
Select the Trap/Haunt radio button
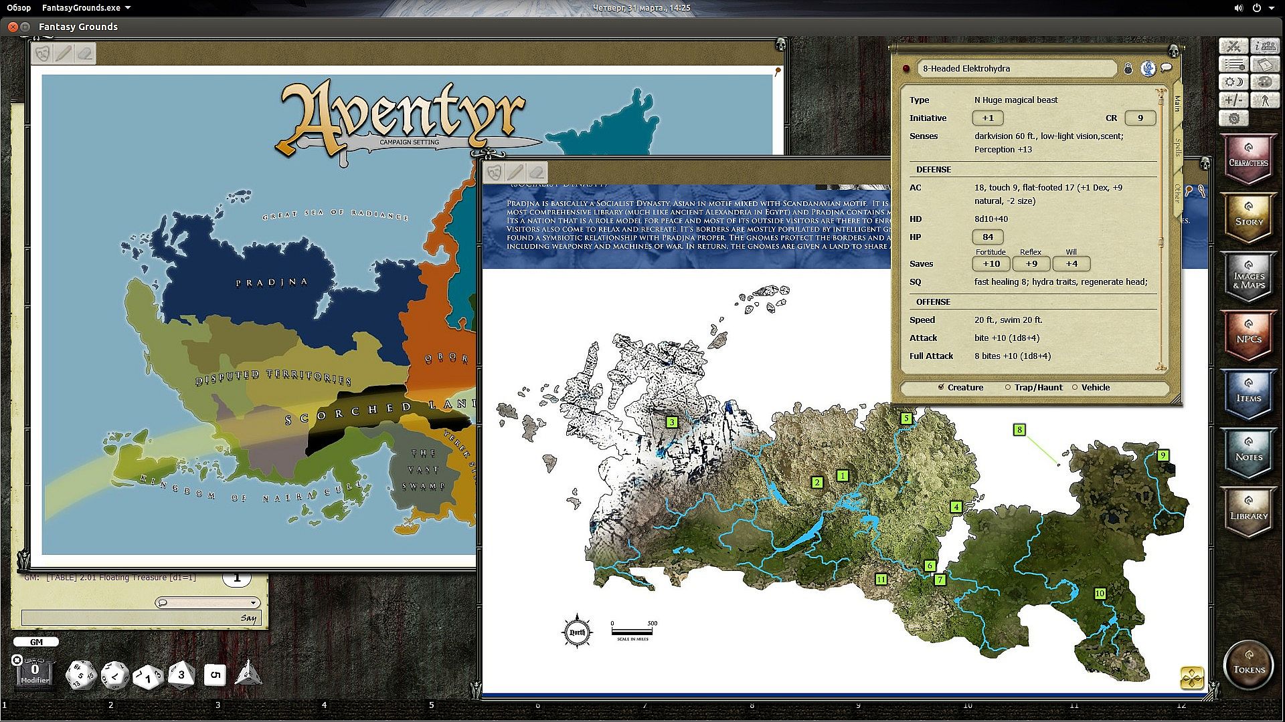1008,387
